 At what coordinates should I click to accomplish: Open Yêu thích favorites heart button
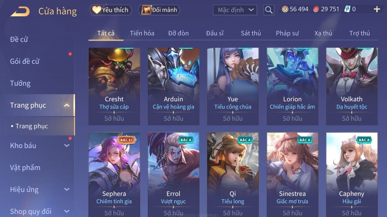tap(111, 10)
